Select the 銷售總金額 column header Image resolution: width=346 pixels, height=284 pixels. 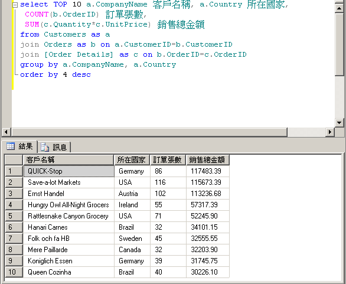click(x=208, y=160)
